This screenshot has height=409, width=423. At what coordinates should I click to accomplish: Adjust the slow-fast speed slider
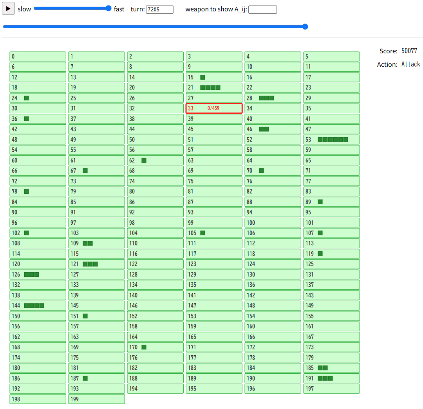[x=72, y=8]
